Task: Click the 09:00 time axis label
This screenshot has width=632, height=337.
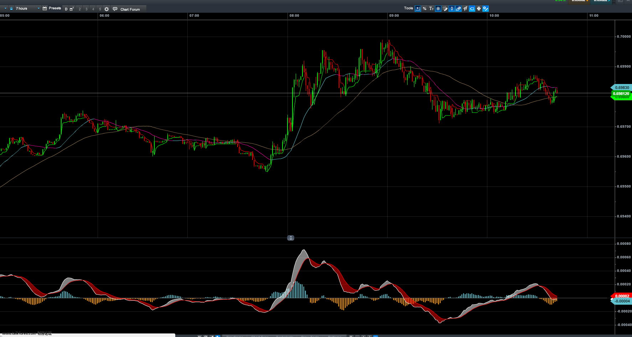Action: tap(394, 16)
